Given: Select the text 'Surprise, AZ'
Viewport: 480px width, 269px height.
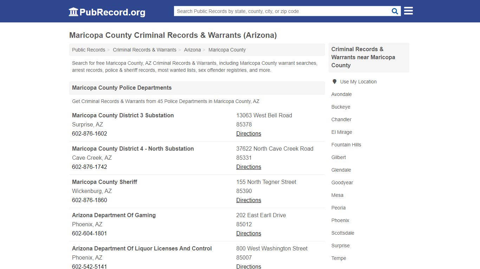Looking at the screenshot, I should 87,124.
